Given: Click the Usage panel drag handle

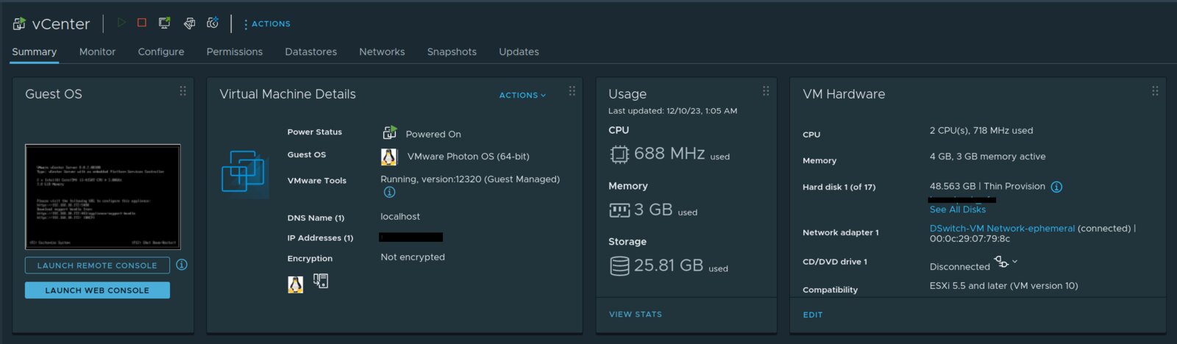Looking at the screenshot, I should pyautogui.click(x=766, y=91).
